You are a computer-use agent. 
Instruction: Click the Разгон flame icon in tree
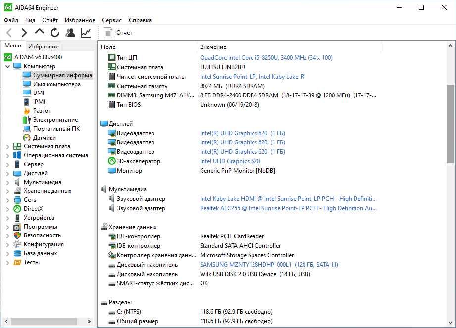pyautogui.click(x=27, y=111)
